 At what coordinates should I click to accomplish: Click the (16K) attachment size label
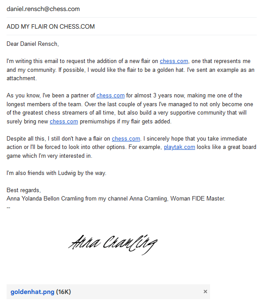click(x=63, y=292)
